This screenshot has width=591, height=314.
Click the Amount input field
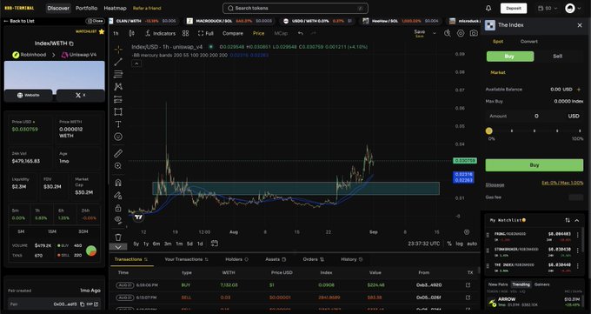coord(535,117)
